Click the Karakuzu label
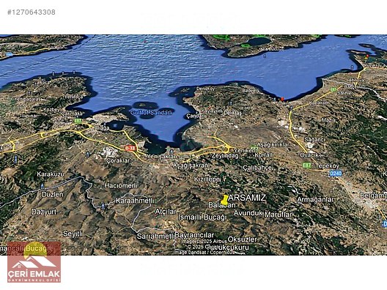387x290 pixels. coord(51,174)
